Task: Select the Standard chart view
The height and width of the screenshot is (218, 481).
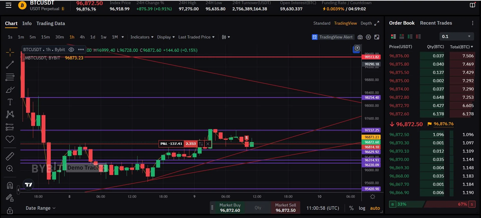Action: click(x=322, y=23)
